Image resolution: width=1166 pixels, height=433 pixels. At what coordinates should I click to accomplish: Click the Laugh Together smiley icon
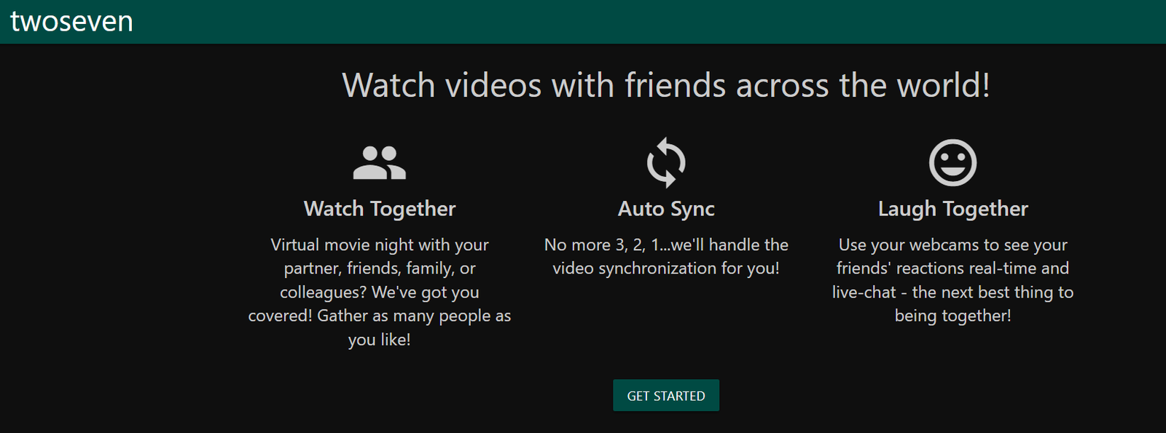pos(952,162)
